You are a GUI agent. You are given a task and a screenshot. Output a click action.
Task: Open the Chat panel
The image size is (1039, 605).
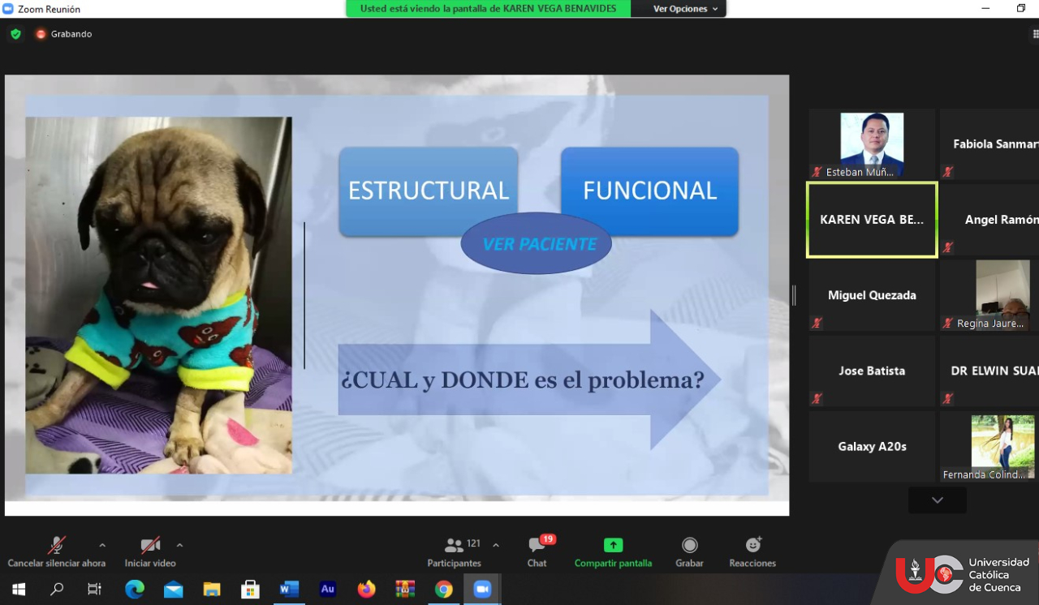click(537, 551)
